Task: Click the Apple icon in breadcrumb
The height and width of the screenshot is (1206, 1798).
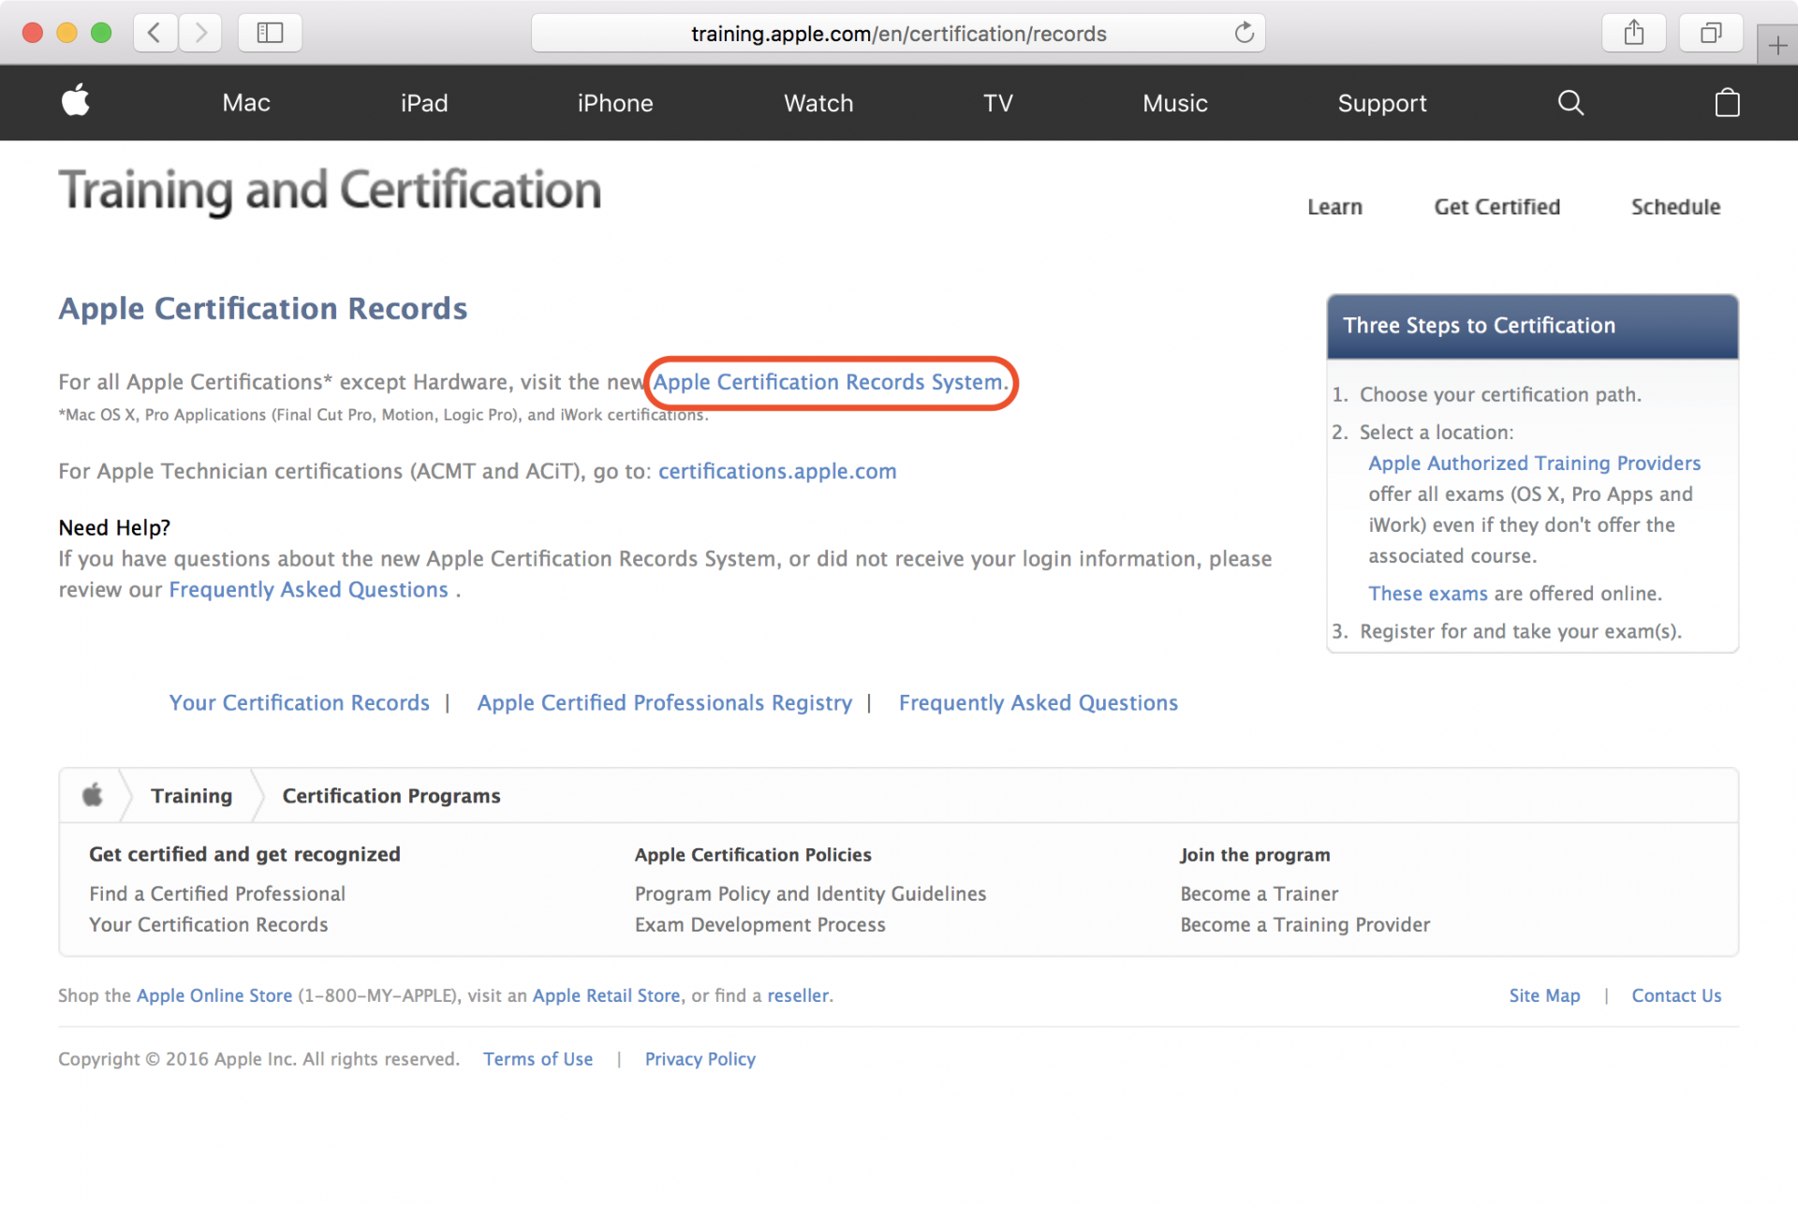Action: pos(92,796)
